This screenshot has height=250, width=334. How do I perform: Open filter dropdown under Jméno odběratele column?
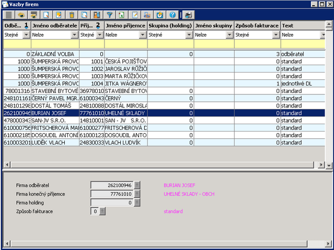[x=74, y=35]
